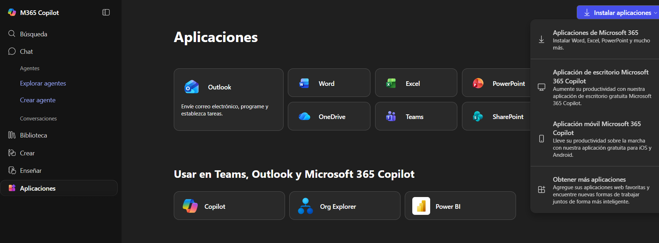The height and width of the screenshot is (243, 659).
Task: Click the M365 Copilot logo
Action: [x=33, y=12]
